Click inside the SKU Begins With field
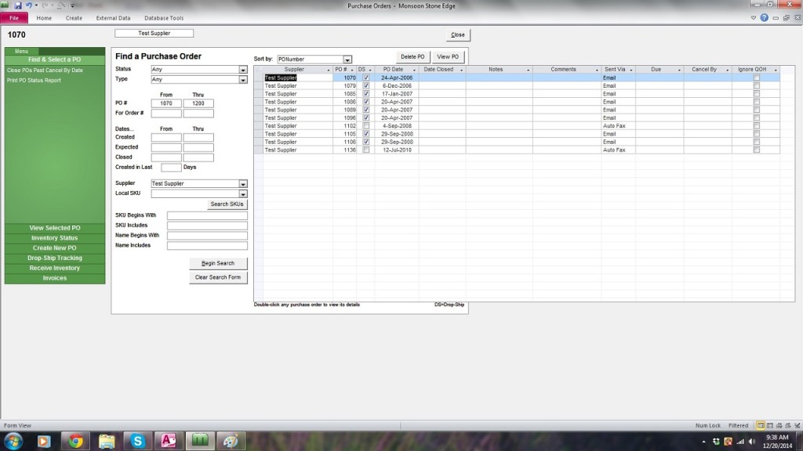Screen dimensions: 803x451 tap(207, 214)
